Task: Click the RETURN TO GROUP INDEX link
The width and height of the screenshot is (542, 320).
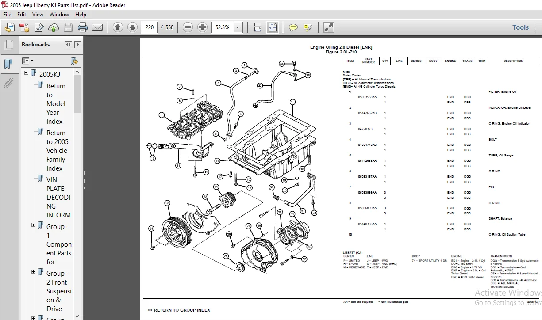Action: pos(179,310)
